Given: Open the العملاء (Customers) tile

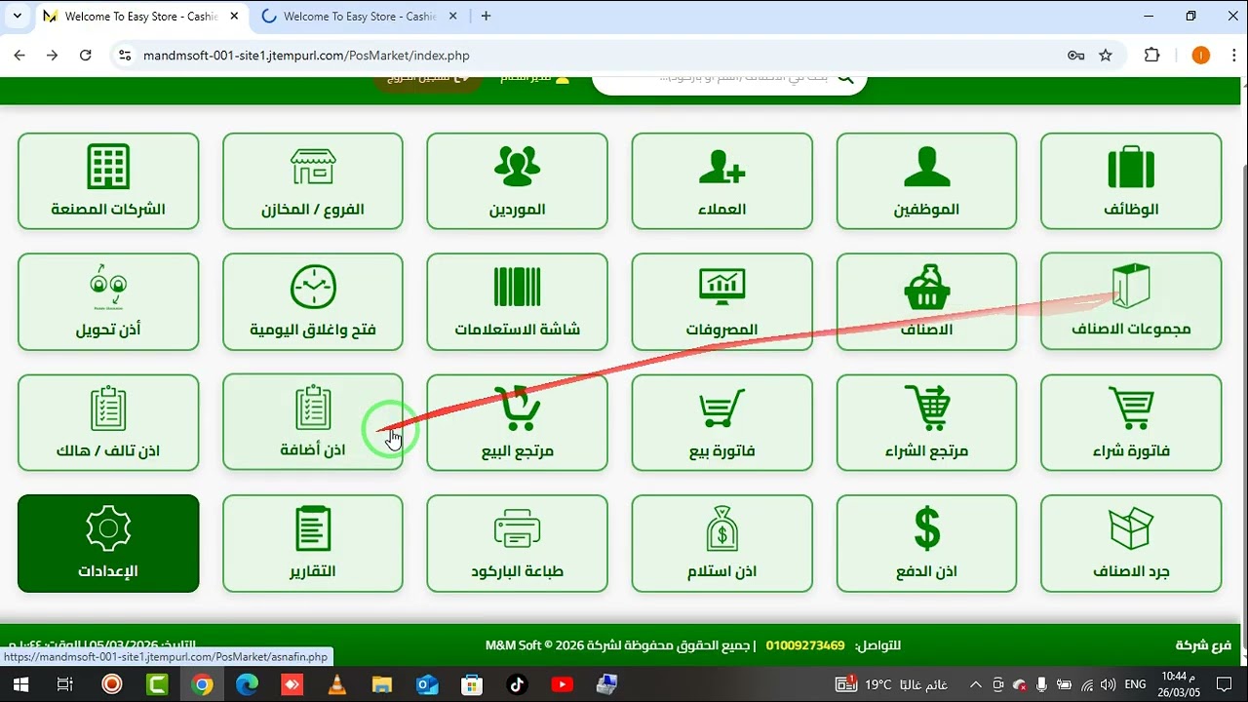Looking at the screenshot, I should tap(721, 181).
